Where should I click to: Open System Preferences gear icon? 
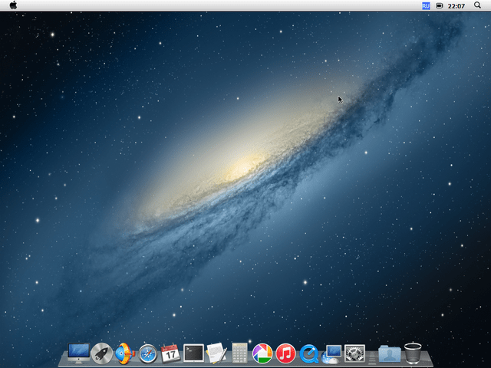[x=354, y=353]
